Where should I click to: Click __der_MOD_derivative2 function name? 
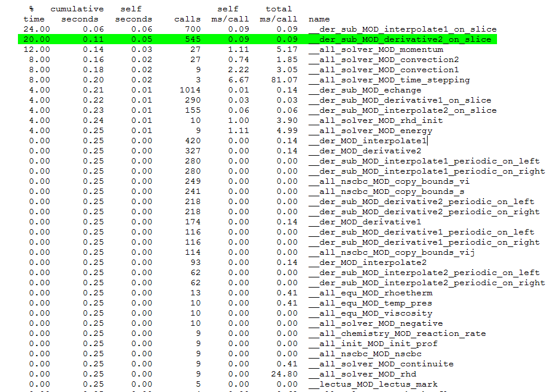(x=365, y=151)
